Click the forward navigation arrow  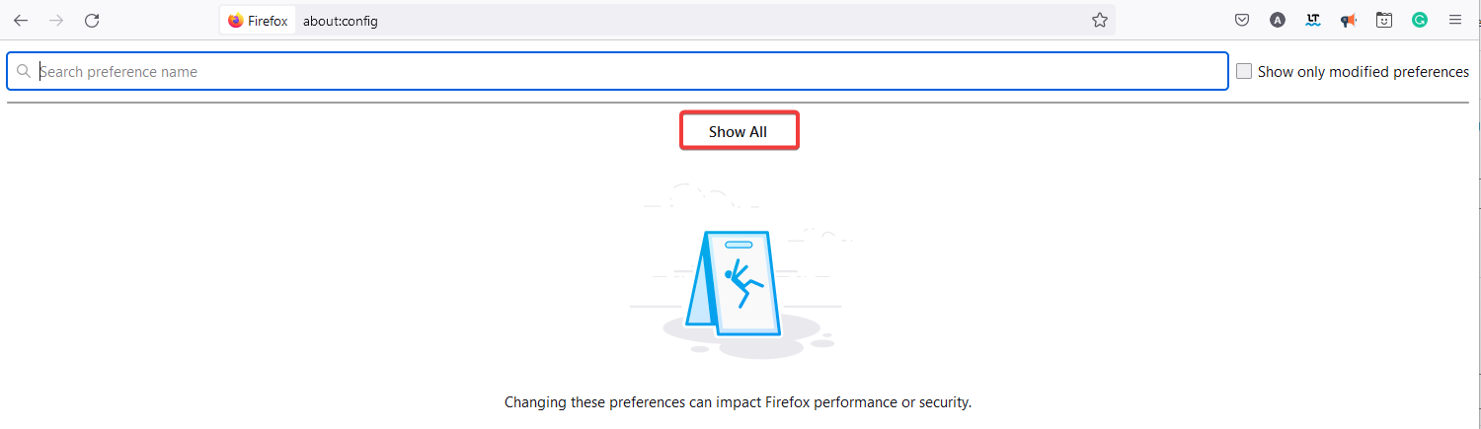[56, 21]
